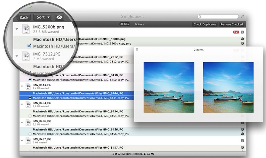Collapse the IMG_8457.JPG group

(x=22, y=140)
